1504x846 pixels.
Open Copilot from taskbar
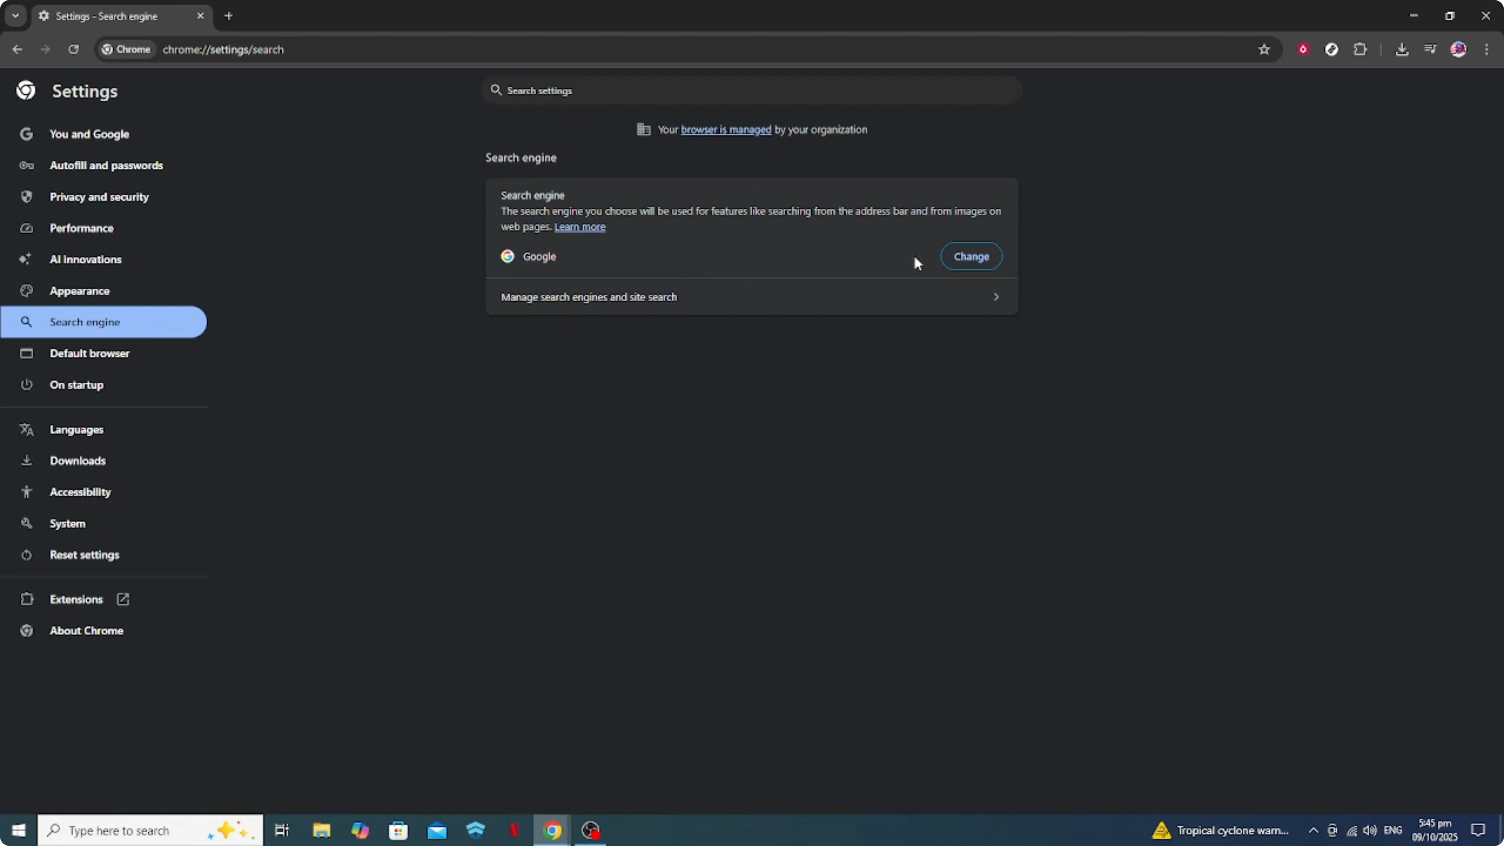[360, 830]
